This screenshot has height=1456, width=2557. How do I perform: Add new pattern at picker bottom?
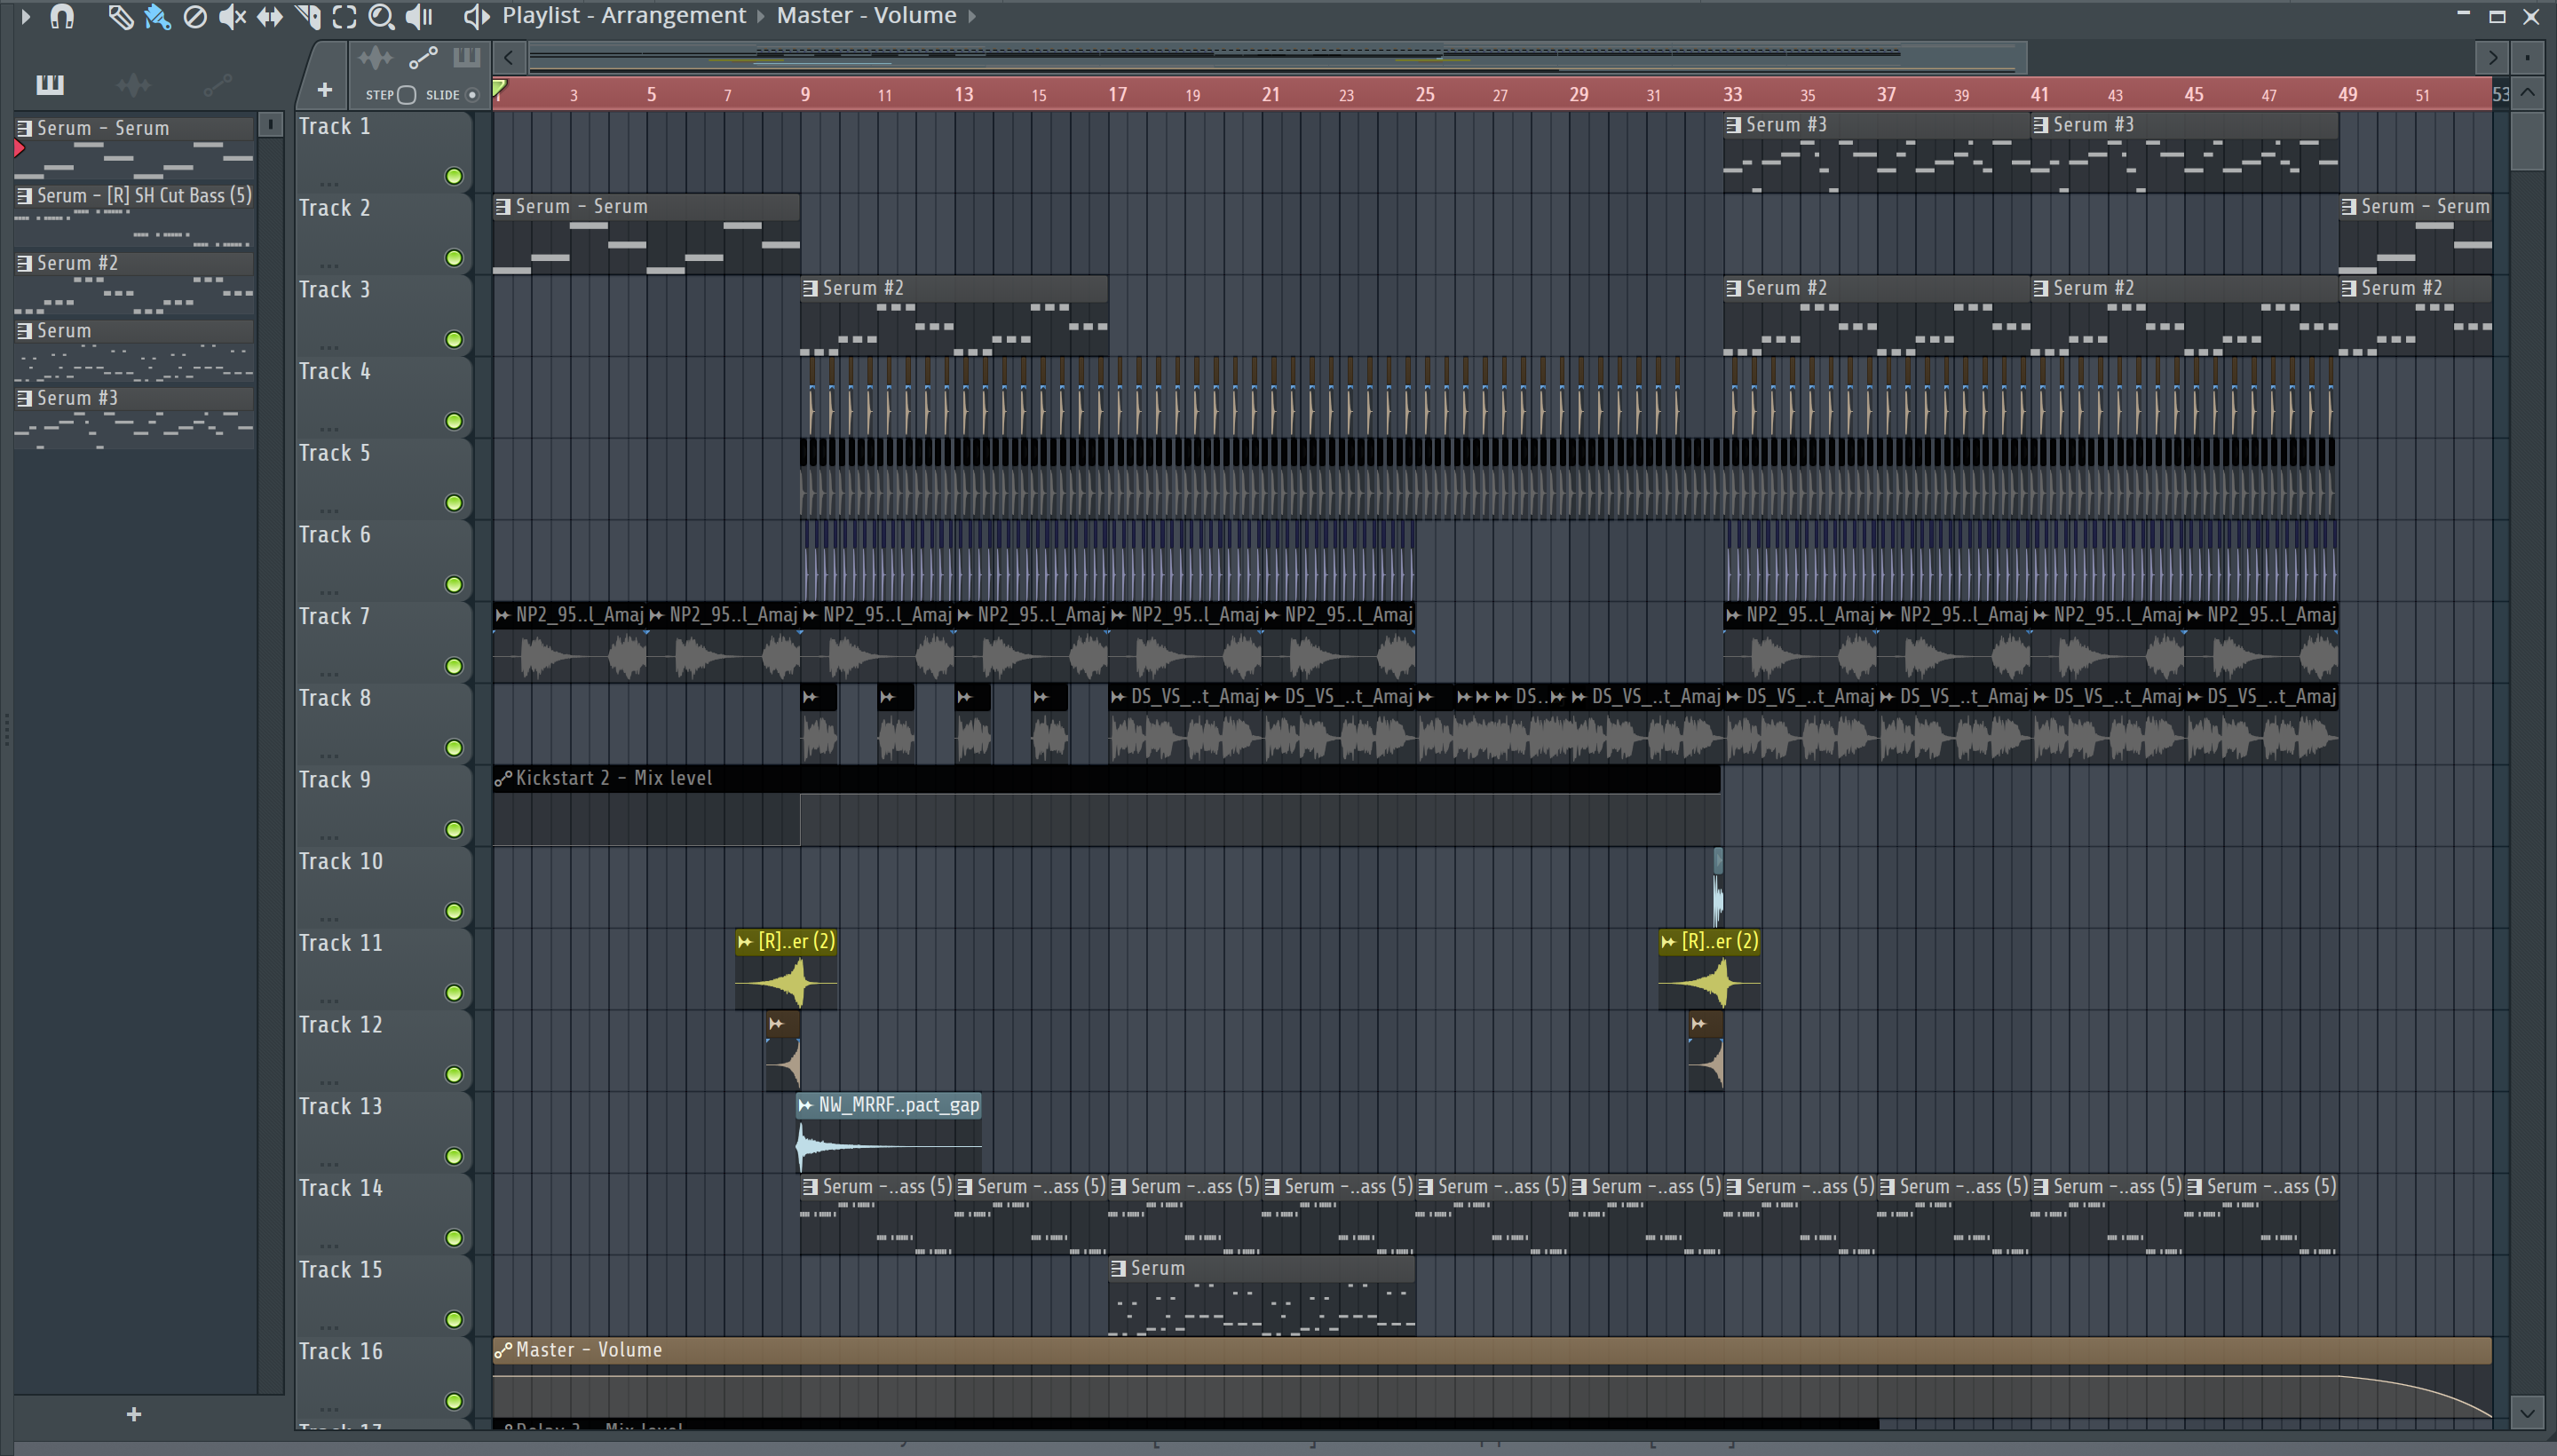pos(134,1414)
